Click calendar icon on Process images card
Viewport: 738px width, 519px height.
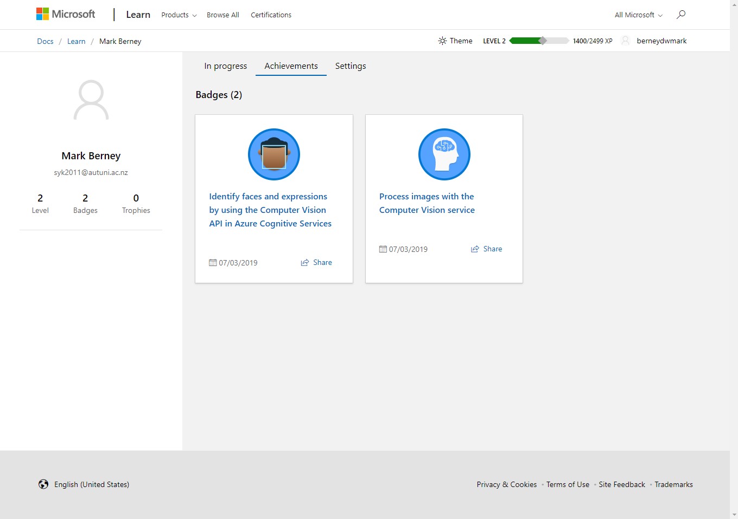[x=383, y=249]
